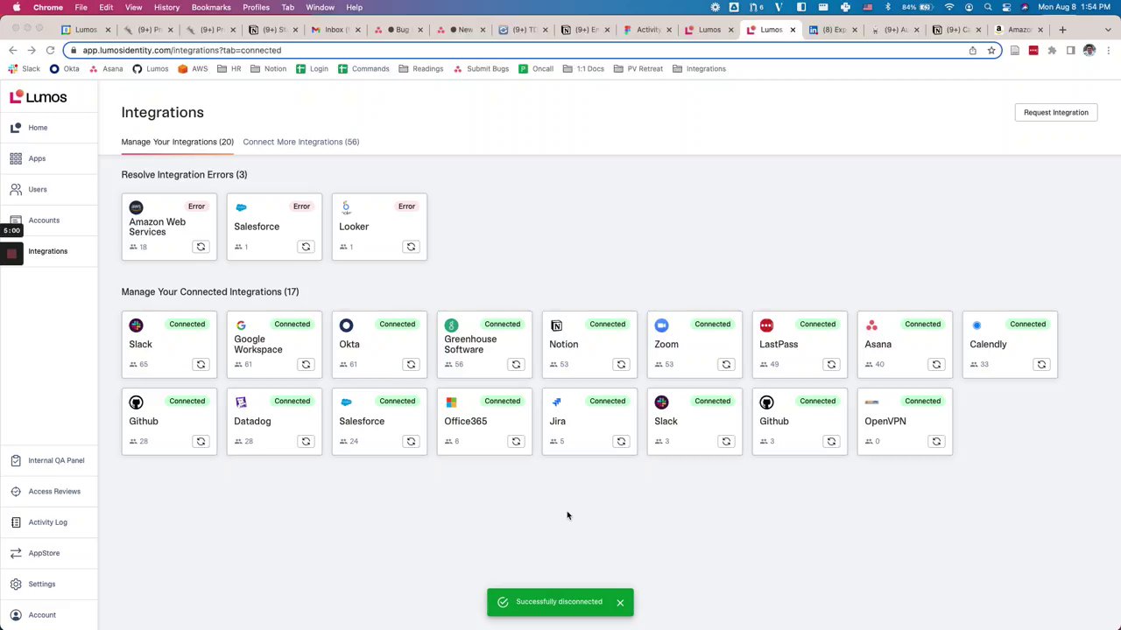The image size is (1121, 630).
Task: Click the Zoom card sync icon
Action: coord(726,364)
